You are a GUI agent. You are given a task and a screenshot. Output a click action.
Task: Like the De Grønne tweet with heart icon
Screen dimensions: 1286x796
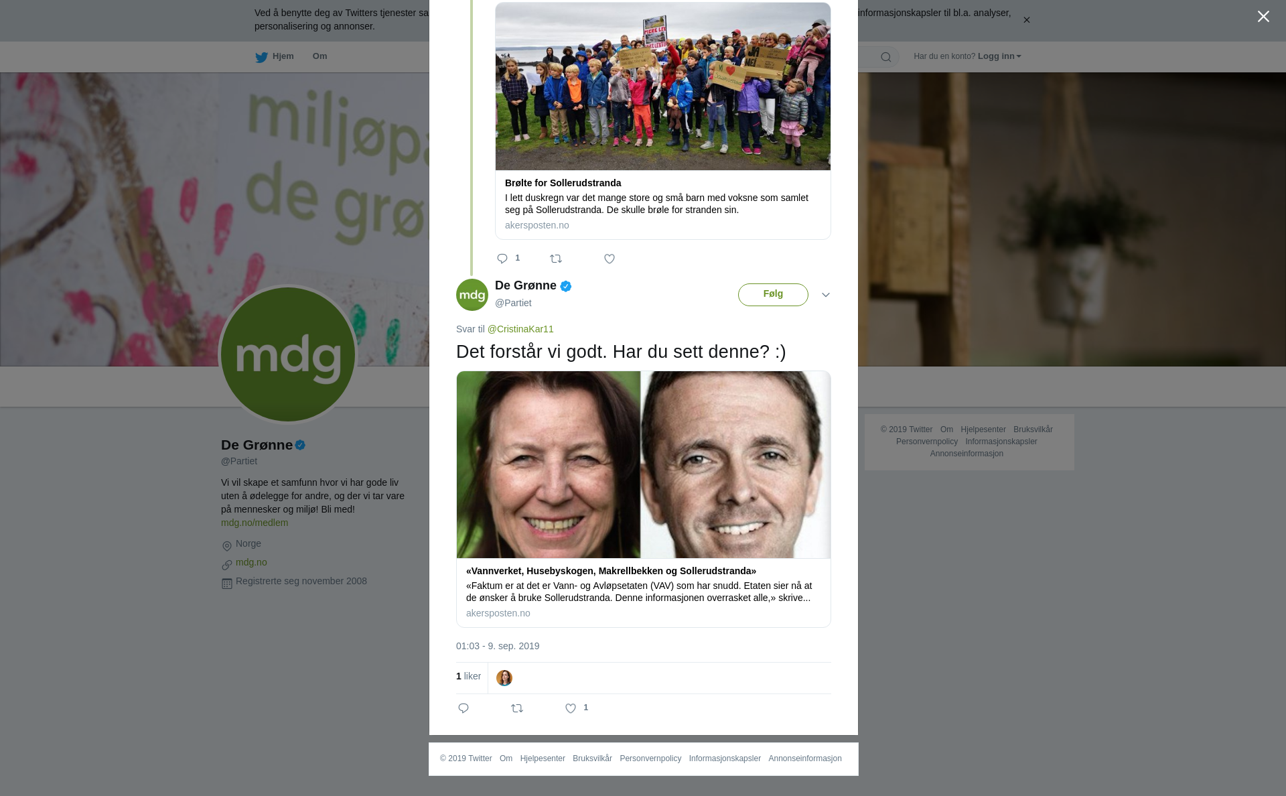[x=571, y=708]
